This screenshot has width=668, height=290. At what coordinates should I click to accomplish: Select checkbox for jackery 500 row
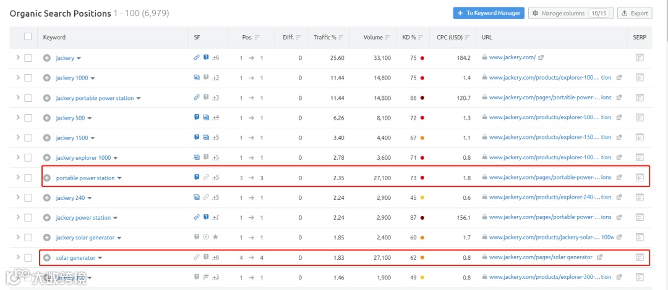[x=28, y=118]
